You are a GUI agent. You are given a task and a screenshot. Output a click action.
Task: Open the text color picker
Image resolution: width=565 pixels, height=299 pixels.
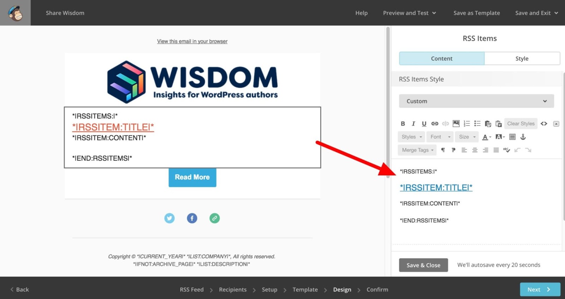[x=487, y=137]
